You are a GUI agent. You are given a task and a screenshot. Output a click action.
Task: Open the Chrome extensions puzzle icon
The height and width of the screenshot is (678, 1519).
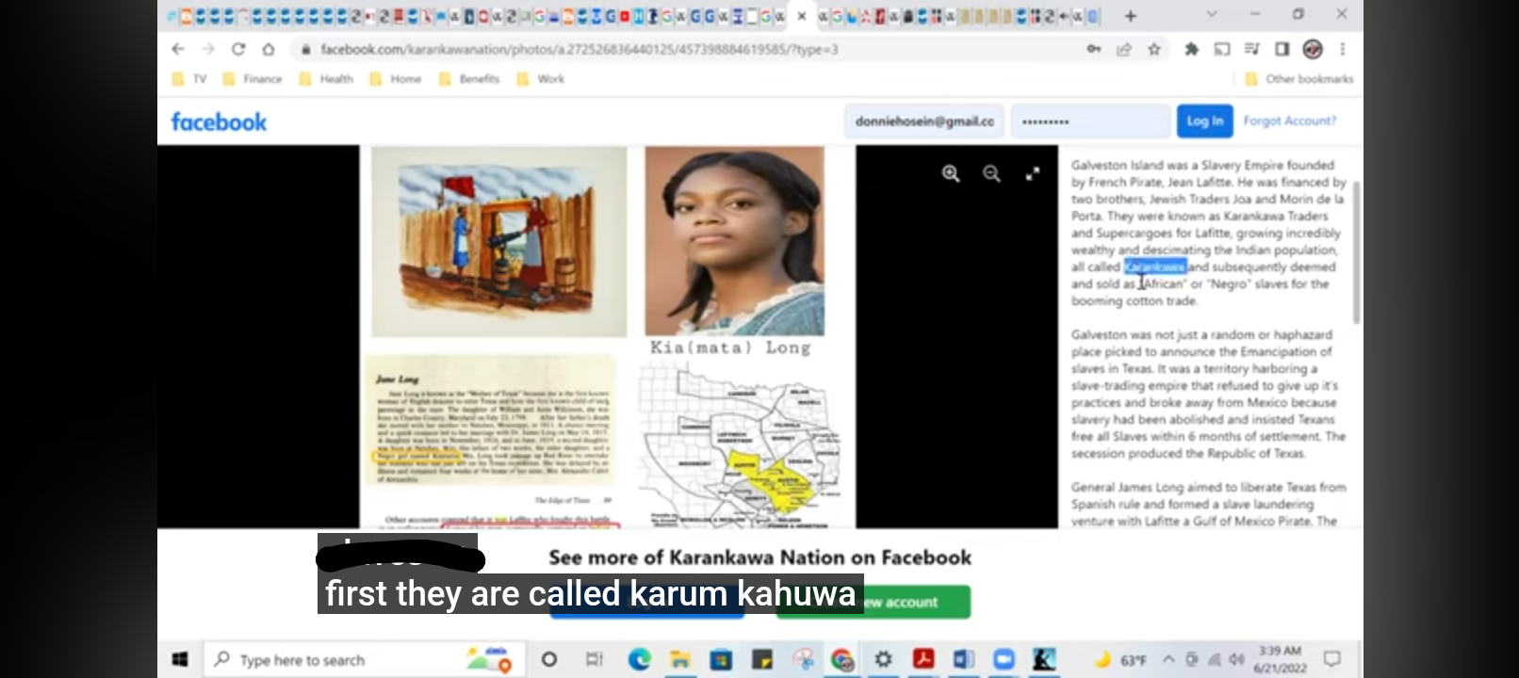[1192, 49]
